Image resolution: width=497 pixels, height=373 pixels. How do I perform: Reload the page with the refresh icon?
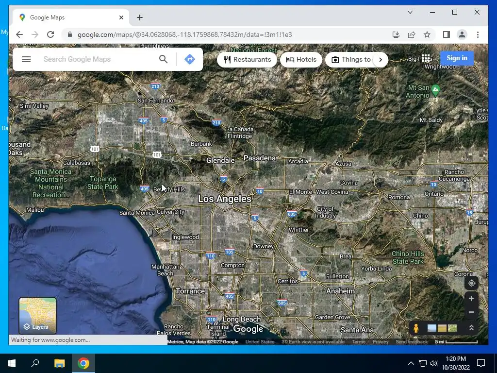coord(50,34)
